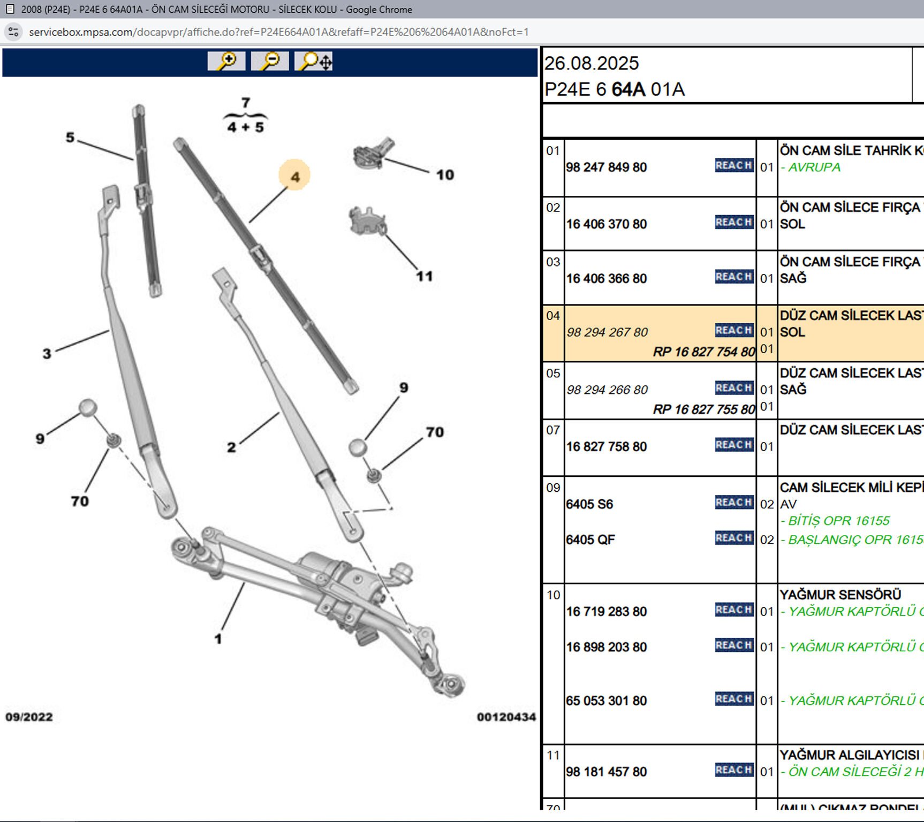Click the zoom-and-pan magnifier icon
The image size is (924, 822).
coord(314,61)
